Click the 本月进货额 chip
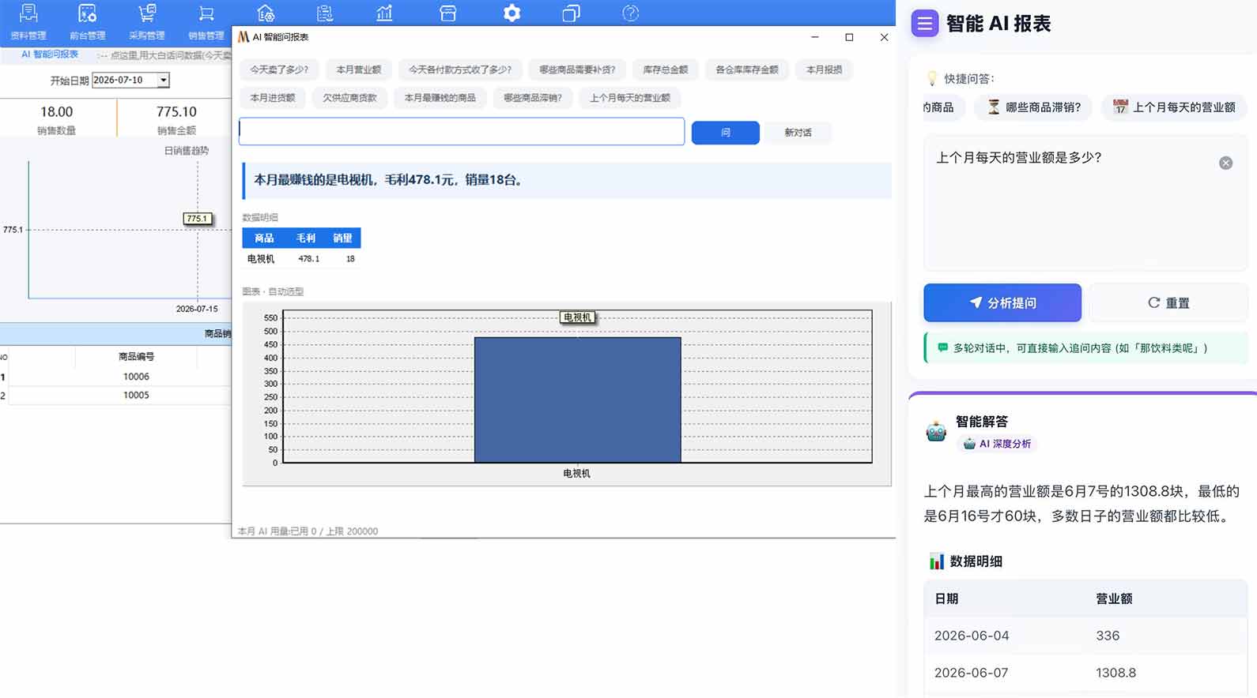The width and height of the screenshot is (1257, 698). pyautogui.click(x=272, y=98)
